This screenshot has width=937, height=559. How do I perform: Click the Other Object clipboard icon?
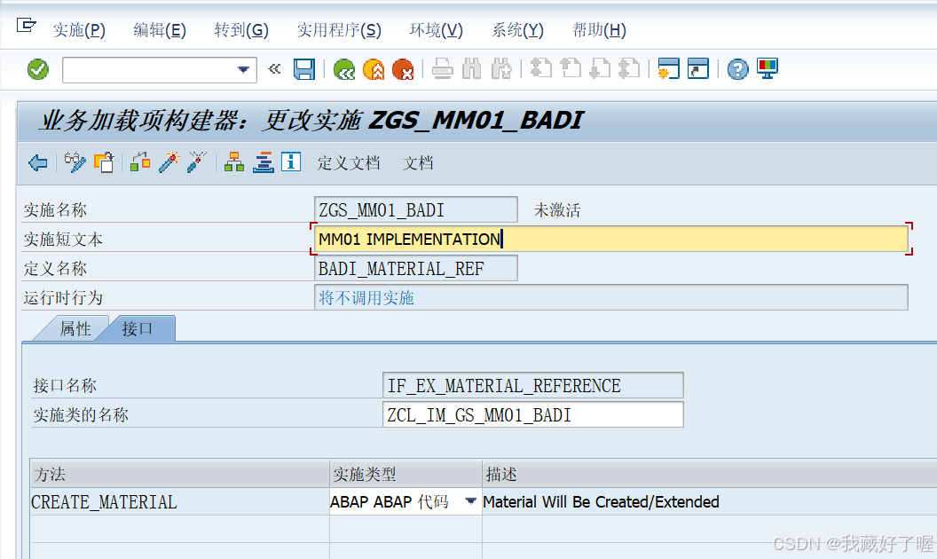(104, 162)
